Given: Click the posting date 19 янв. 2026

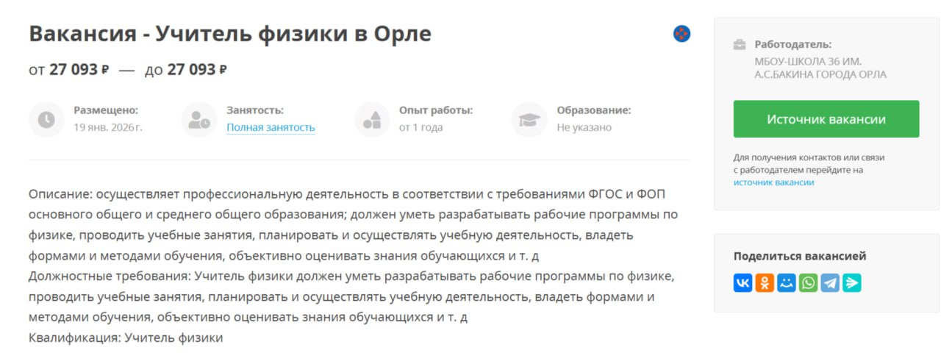Looking at the screenshot, I should pos(108,127).
